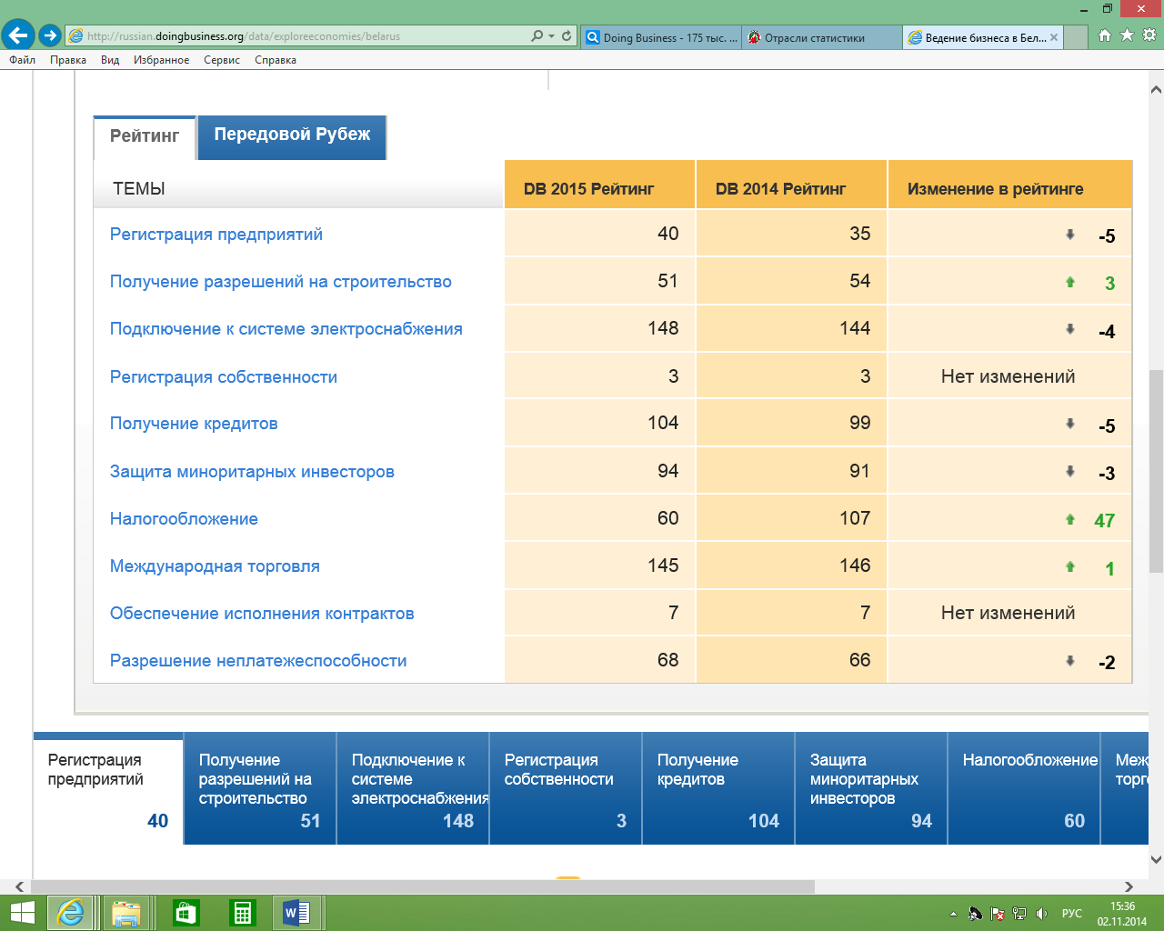This screenshot has width=1164, height=931.
Task: Go back with the browser back arrow
Action: click(17, 35)
